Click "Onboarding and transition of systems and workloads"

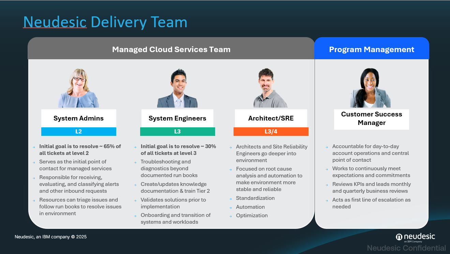tap(176, 219)
